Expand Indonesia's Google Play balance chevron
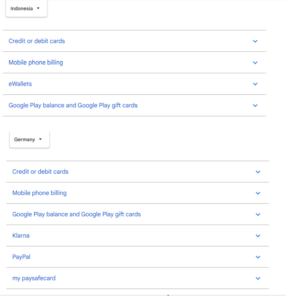This screenshot has width=286, height=296. click(x=255, y=106)
